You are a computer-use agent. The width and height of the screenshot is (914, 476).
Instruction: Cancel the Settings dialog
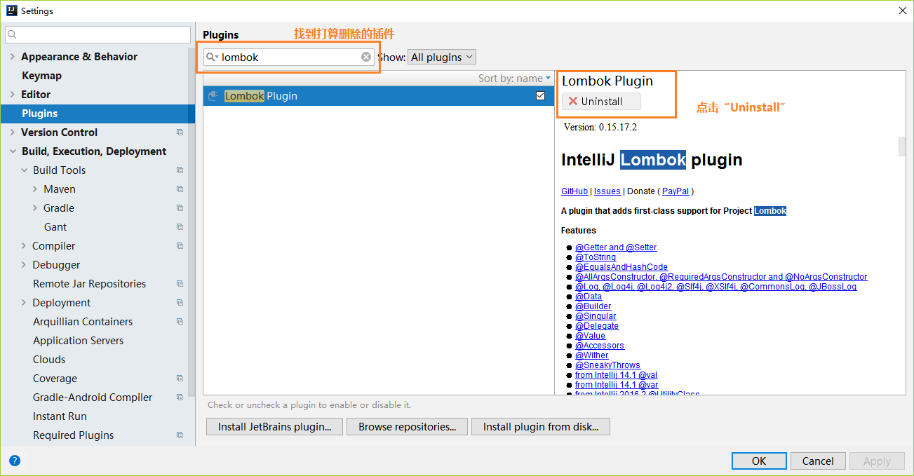[818, 461]
